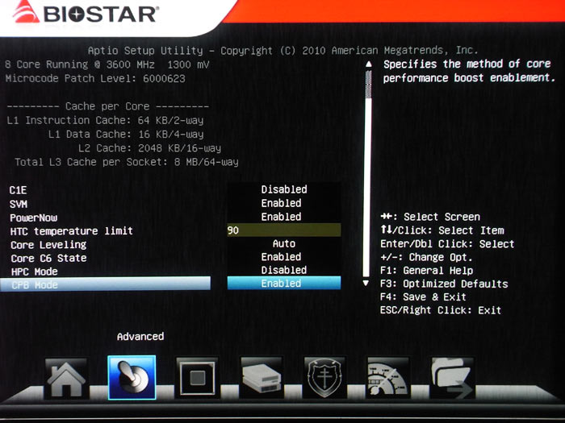This screenshot has height=423, width=565.
Task: Open the Boot drives icon tab
Action: click(x=262, y=378)
